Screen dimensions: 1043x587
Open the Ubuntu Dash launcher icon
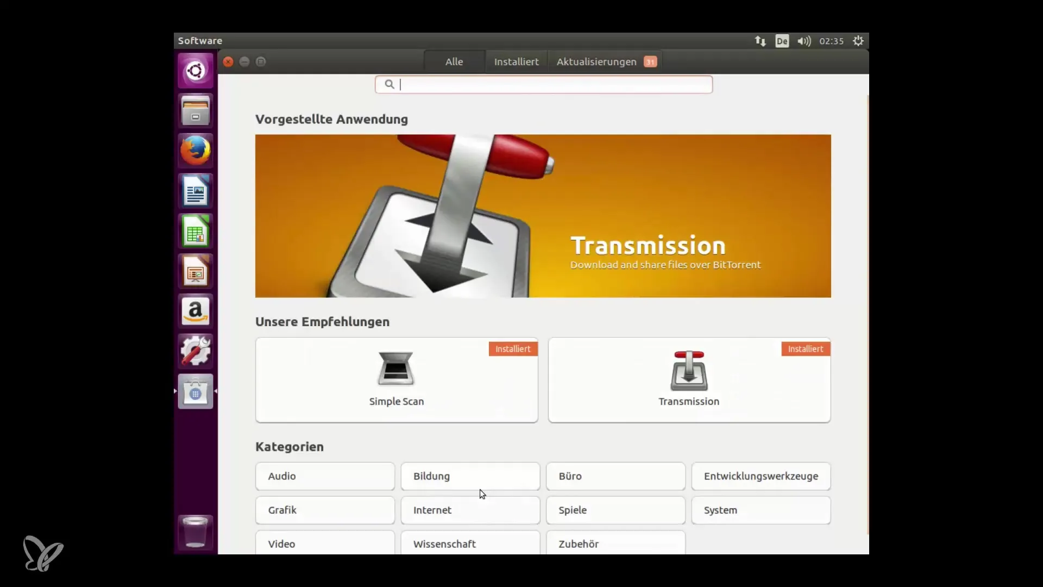coord(196,71)
